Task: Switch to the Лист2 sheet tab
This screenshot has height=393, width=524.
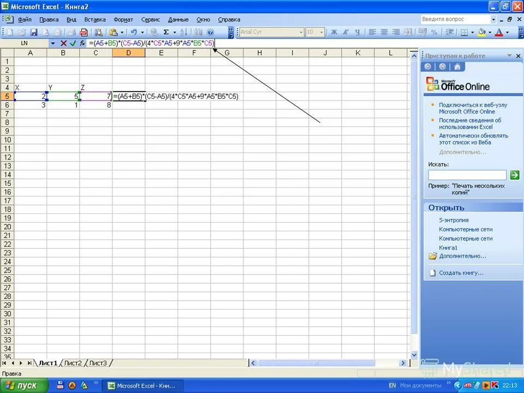Action: (73, 363)
